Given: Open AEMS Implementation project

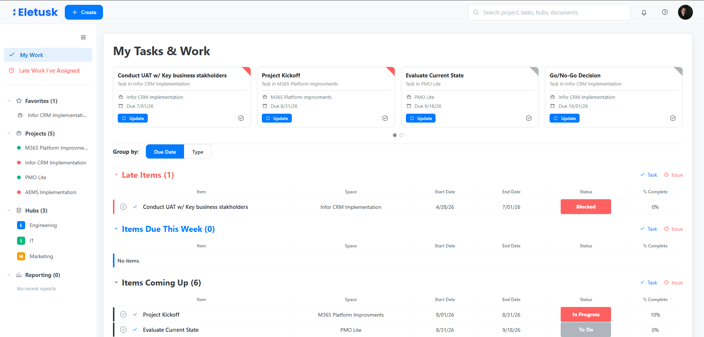Looking at the screenshot, I should point(51,192).
